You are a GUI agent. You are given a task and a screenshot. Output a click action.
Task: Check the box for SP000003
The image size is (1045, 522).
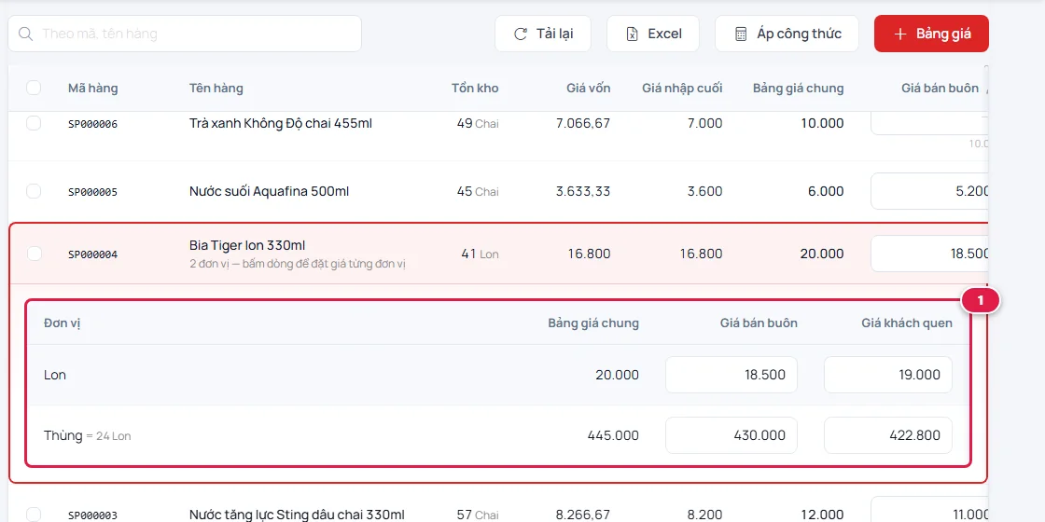point(34,515)
